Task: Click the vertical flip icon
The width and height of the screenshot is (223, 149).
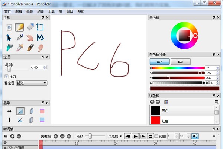Action: [9, 120]
